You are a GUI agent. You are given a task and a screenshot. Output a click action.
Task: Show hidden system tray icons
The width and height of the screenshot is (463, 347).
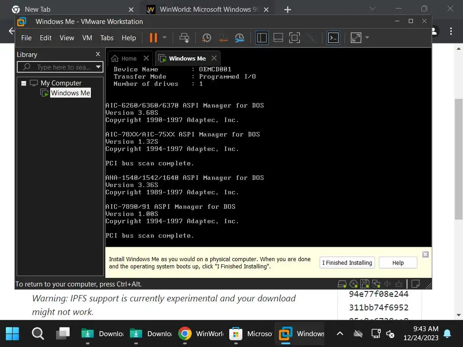pos(340,334)
